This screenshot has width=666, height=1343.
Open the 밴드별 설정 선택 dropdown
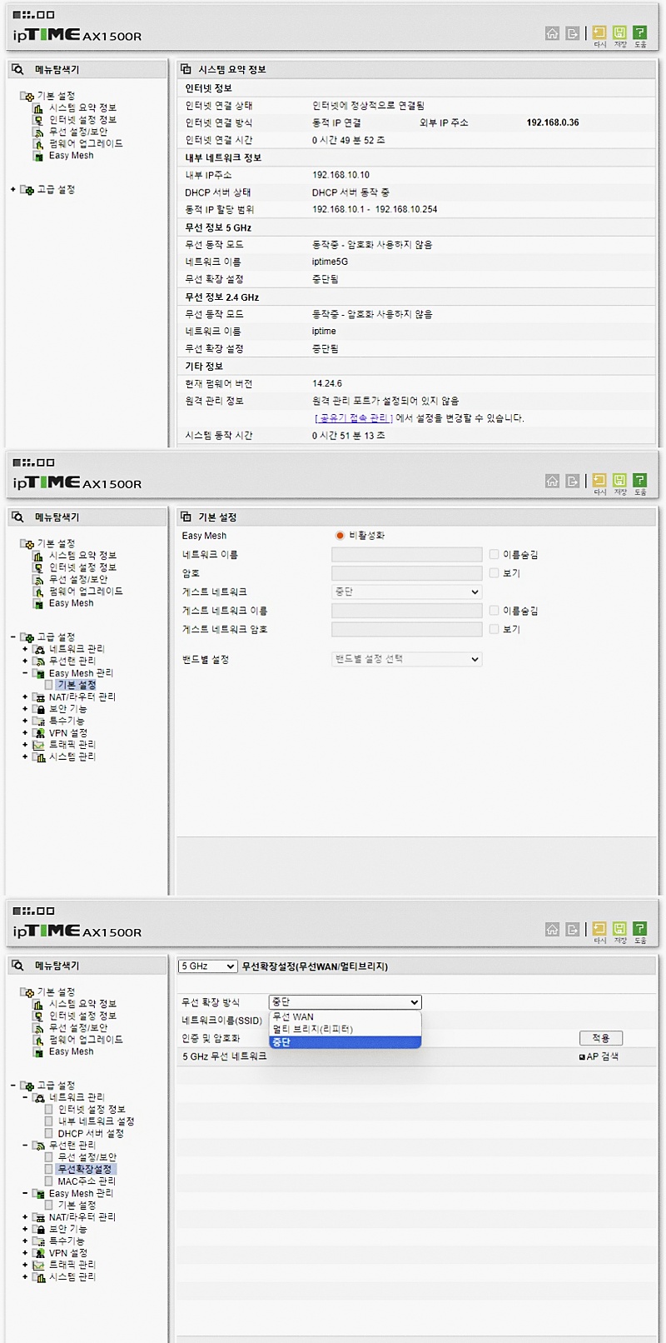407,659
